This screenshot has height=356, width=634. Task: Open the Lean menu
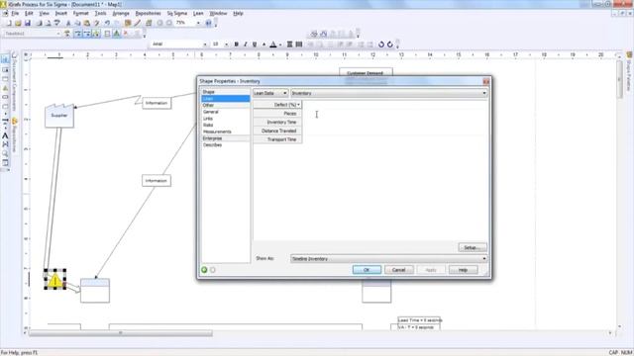point(198,13)
